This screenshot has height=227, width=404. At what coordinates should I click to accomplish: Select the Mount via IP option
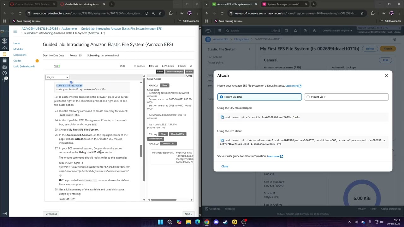tap(346, 97)
